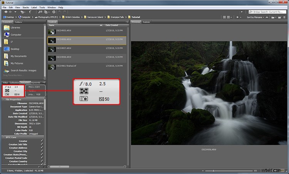The height and width of the screenshot is (174, 289).
Task: Click the open in Camera Raw aperture icon
Action: [x=54, y=12]
